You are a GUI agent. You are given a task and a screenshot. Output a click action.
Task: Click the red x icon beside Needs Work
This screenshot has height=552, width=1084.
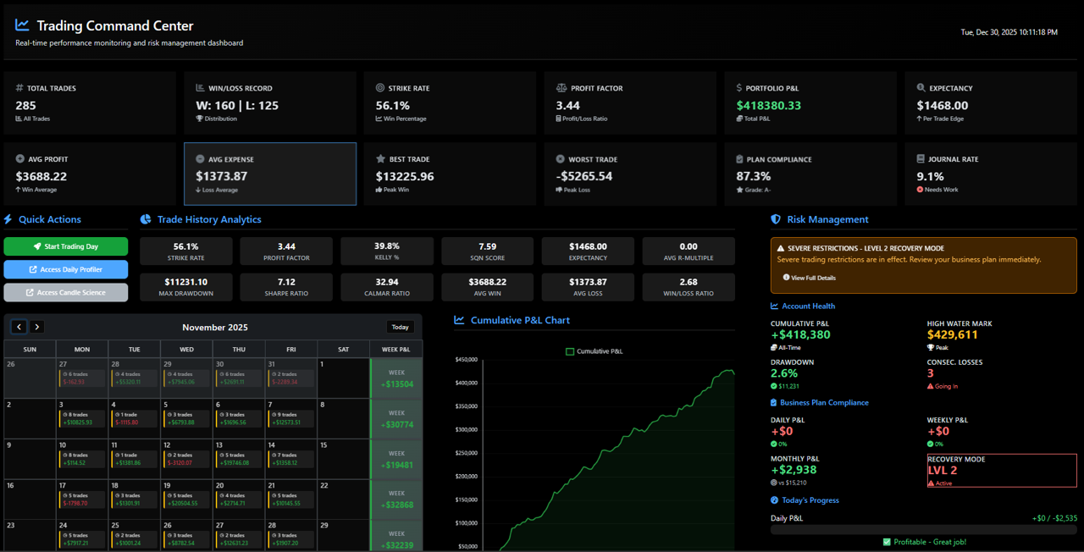tap(921, 190)
